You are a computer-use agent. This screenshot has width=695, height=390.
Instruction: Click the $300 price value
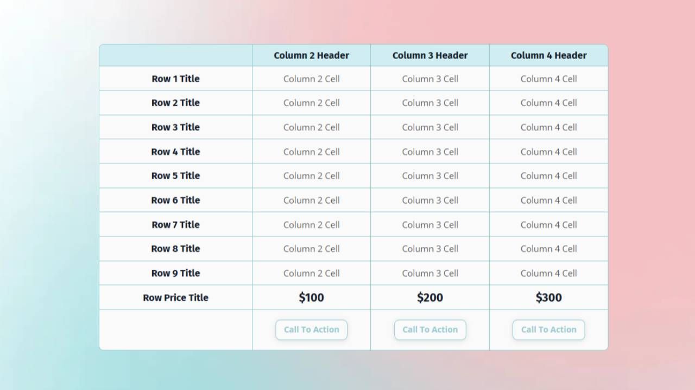pos(548,297)
